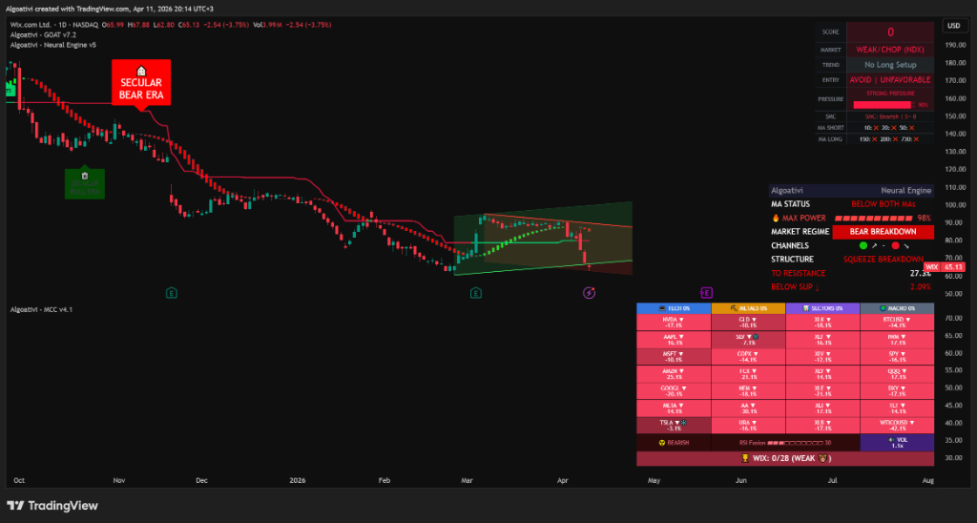Image resolution: width=977 pixels, height=523 pixels.
Task: Click the META cell in the TECH column
Action: 674,408
